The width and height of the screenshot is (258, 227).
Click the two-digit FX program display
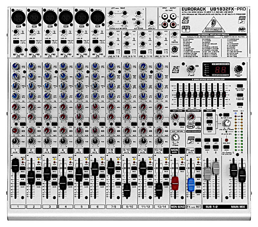(x=221, y=70)
